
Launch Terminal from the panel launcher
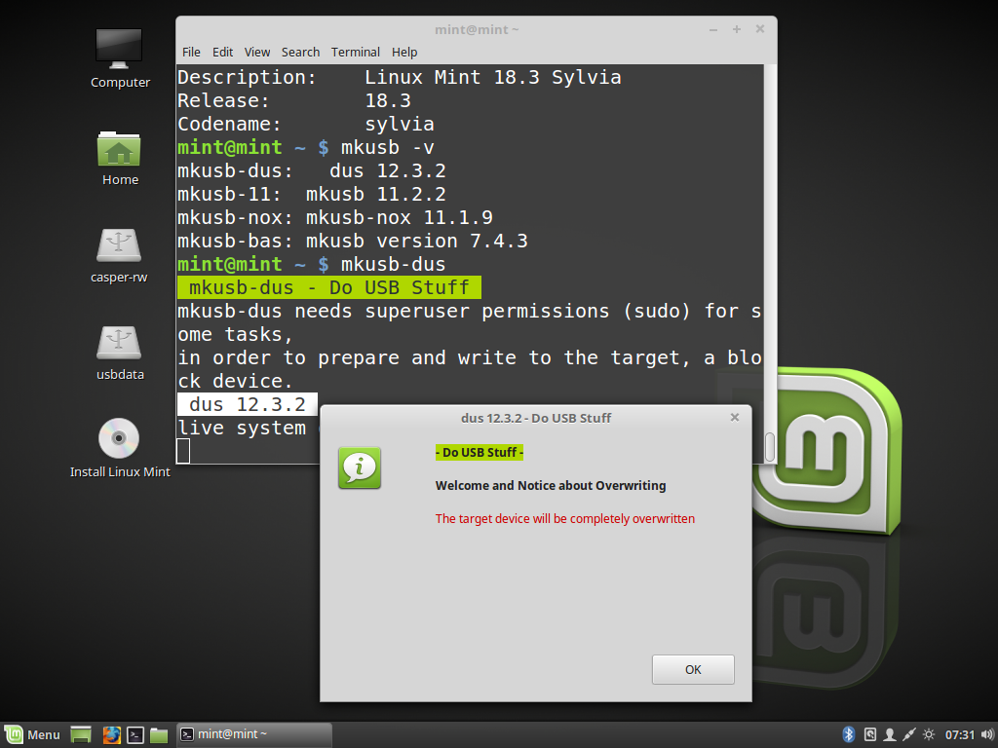tap(135, 734)
